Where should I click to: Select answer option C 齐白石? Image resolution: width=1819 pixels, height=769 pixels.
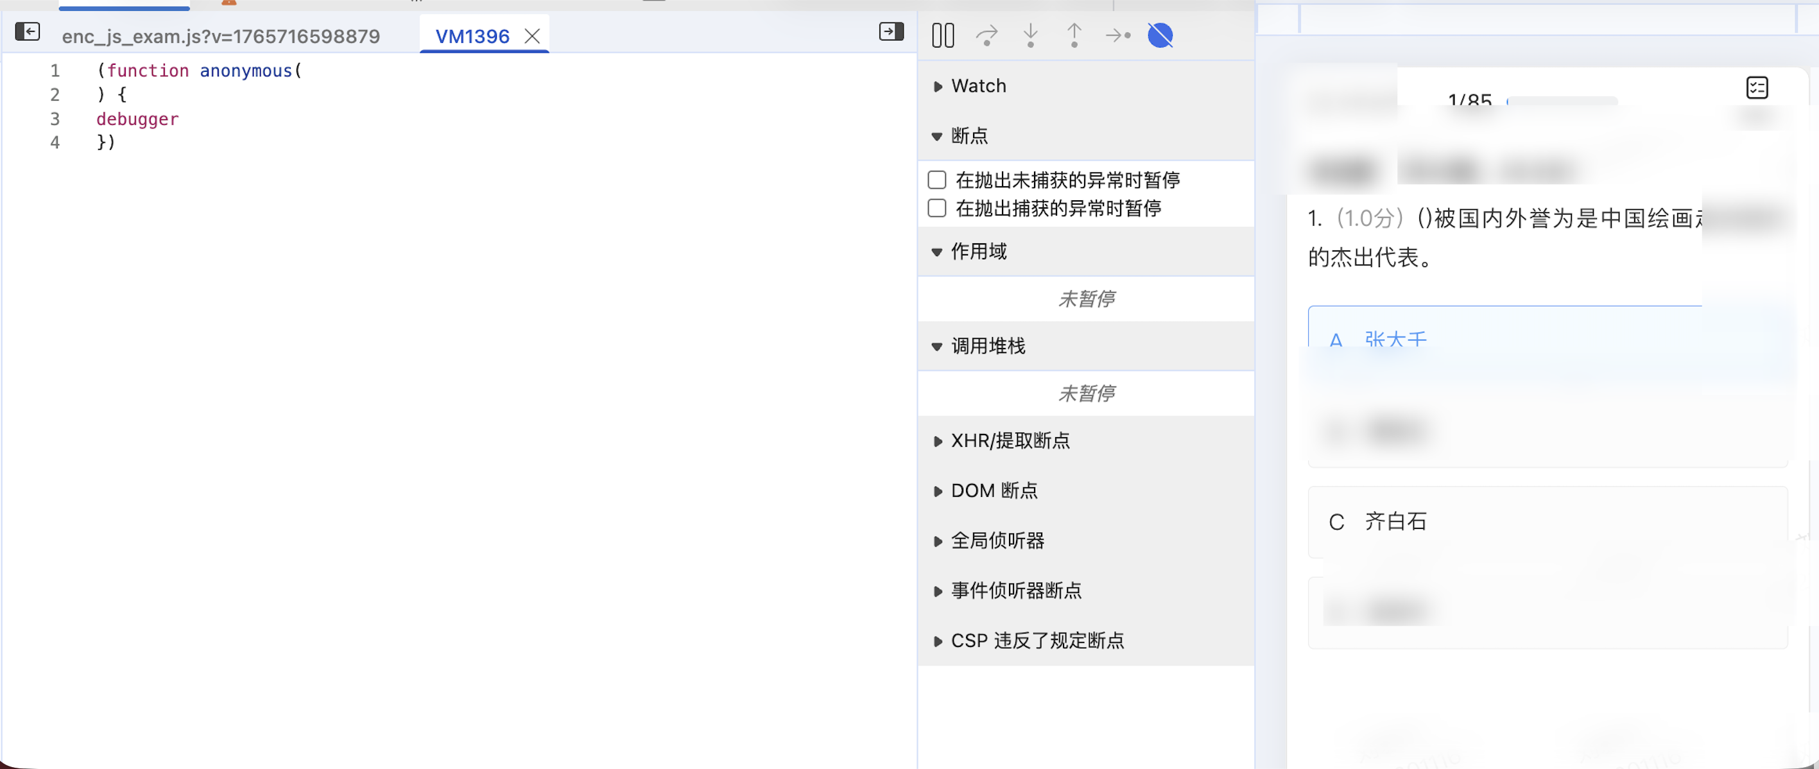click(1547, 522)
